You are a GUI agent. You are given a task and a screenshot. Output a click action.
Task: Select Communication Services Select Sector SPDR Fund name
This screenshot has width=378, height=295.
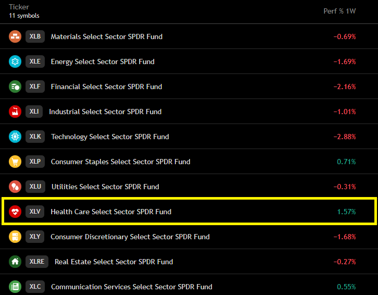coord(132,287)
